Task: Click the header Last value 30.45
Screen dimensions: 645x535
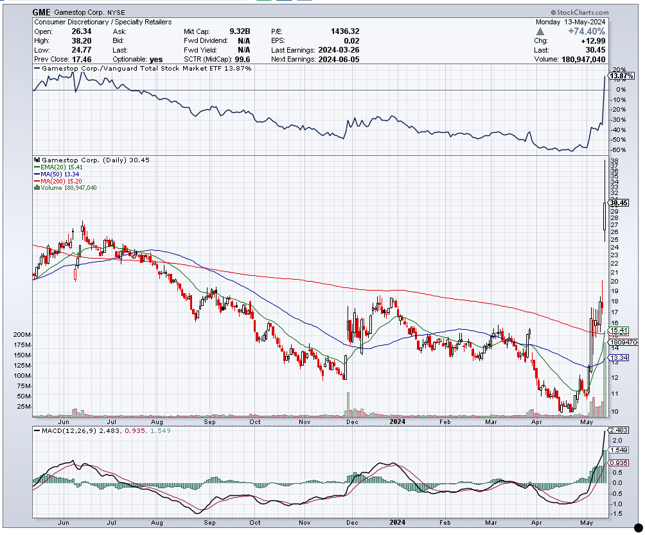Action: click(596, 50)
